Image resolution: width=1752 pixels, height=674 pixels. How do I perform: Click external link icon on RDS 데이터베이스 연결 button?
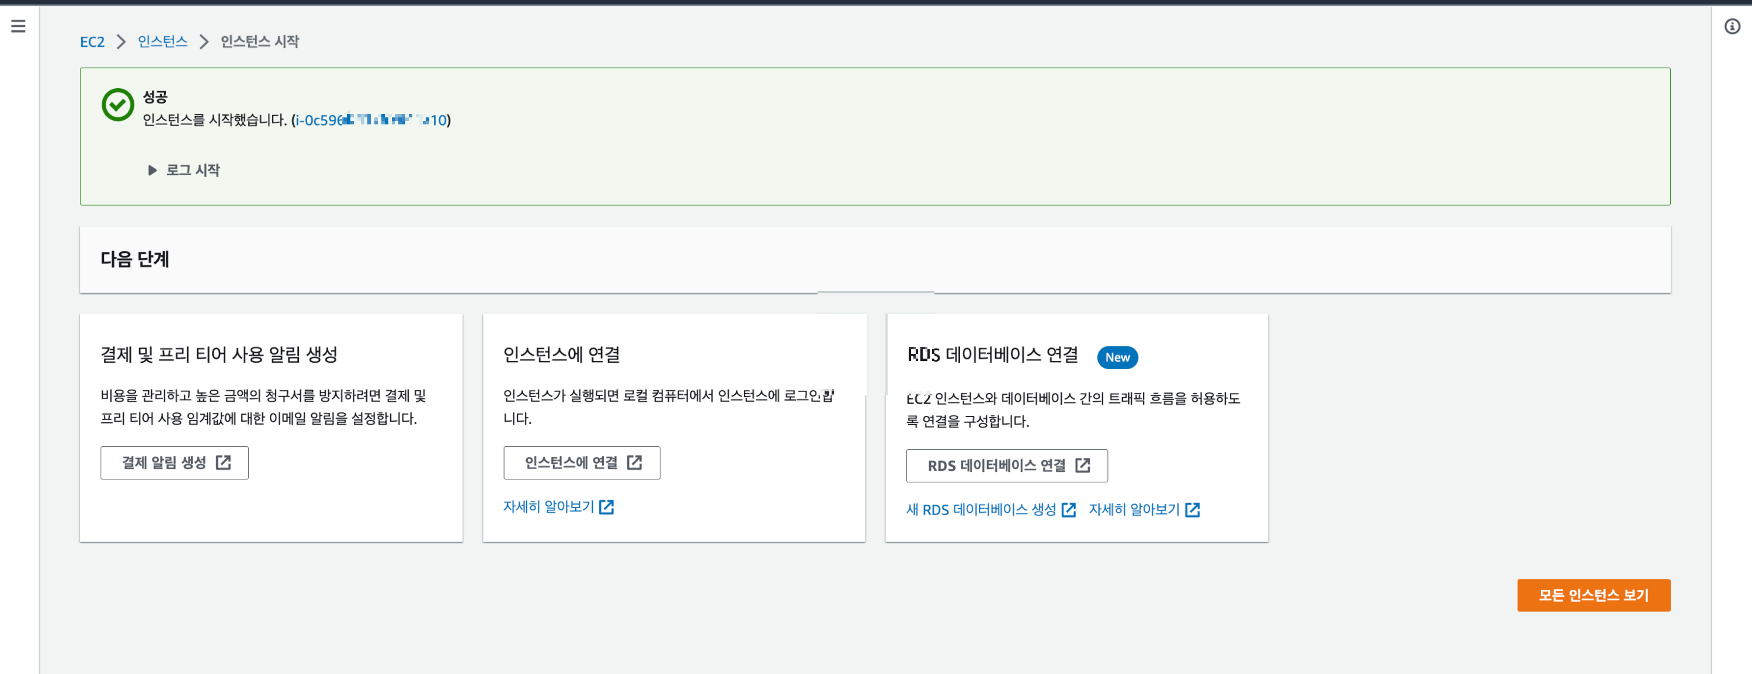(x=1082, y=465)
